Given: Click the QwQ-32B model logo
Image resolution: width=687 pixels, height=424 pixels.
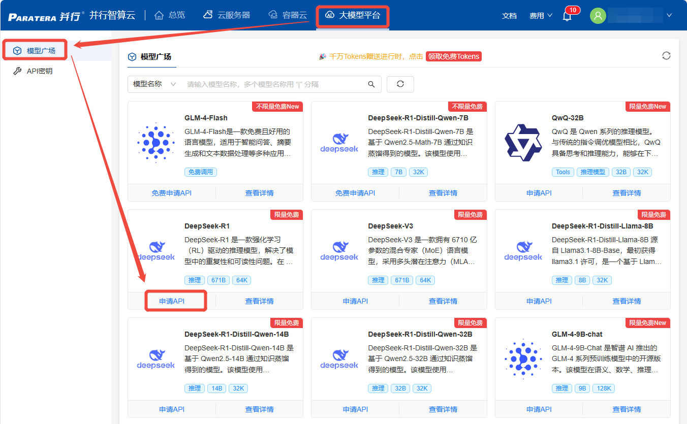Looking at the screenshot, I should (523, 143).
